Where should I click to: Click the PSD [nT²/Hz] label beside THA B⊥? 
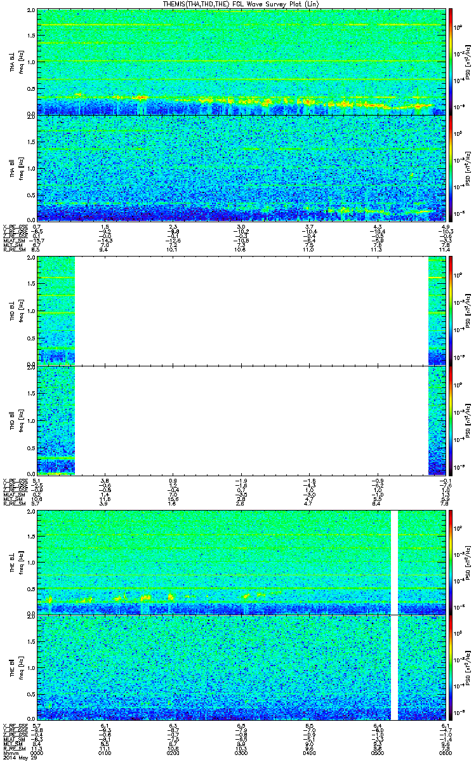468,62
